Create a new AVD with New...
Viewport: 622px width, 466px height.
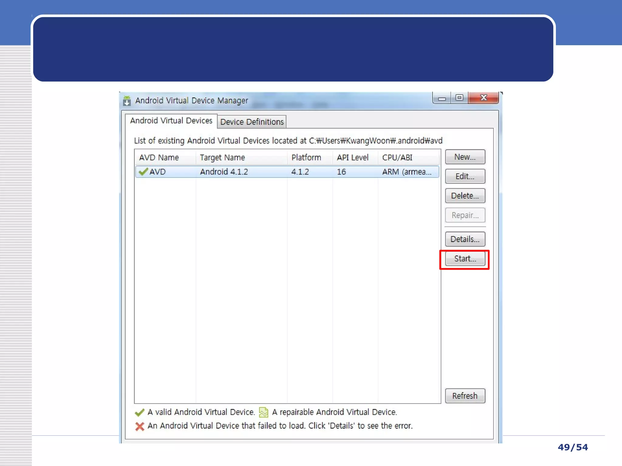click(465, 157)
